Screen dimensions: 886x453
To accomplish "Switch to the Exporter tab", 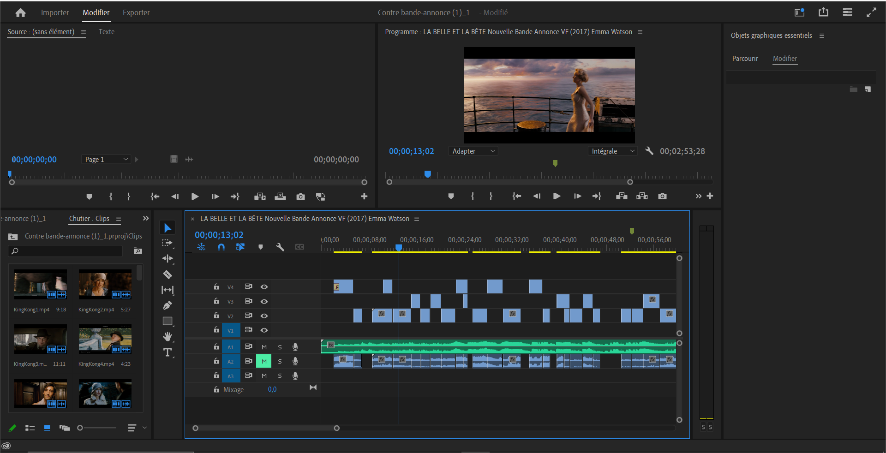I will (x=136, y=12).
